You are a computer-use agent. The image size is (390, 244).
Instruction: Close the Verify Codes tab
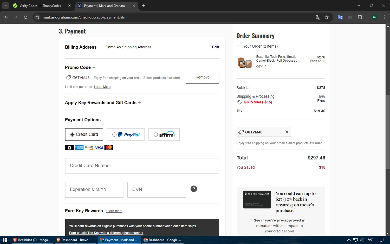69,6
